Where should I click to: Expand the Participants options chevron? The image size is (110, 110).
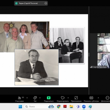[27, 98]
